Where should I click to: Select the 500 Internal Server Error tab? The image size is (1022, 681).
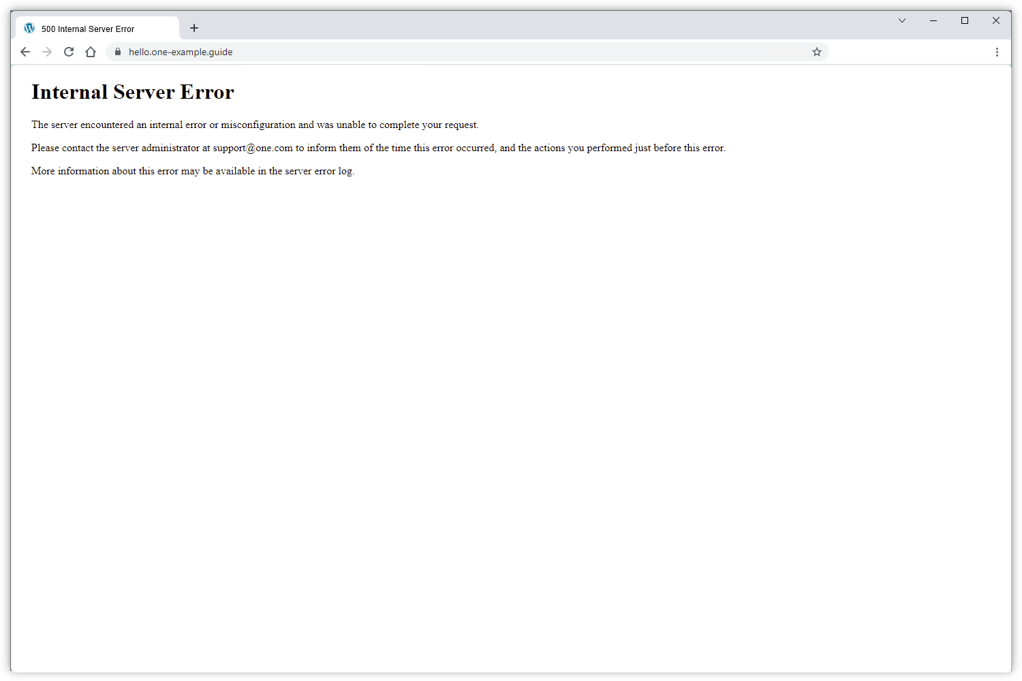click(89, 29)
